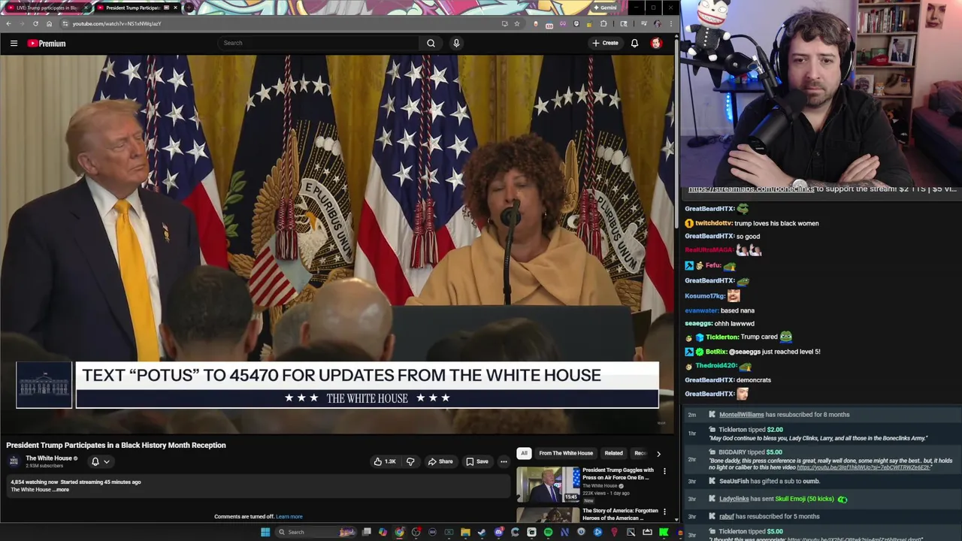Click 'demoncrats' chat message
The image size is (962, 541).
point(754,380)
